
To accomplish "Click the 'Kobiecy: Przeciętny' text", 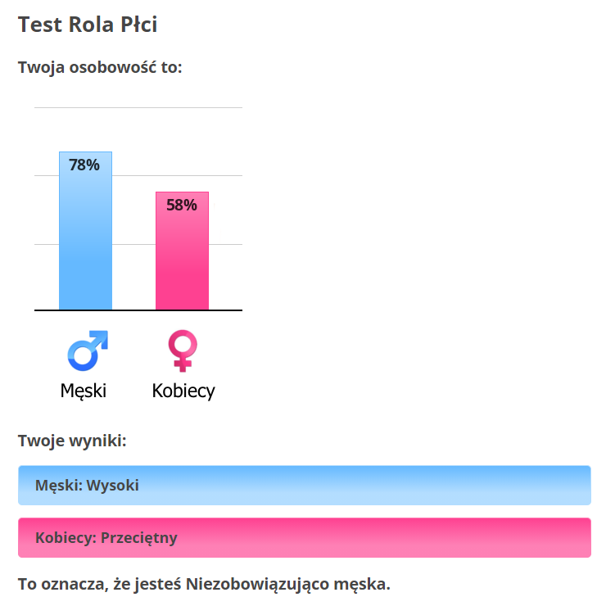I will 106,538.
